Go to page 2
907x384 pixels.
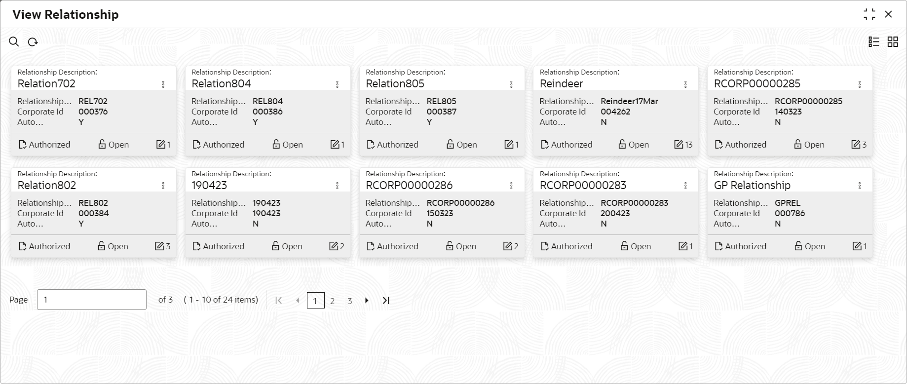coord(333,301)
